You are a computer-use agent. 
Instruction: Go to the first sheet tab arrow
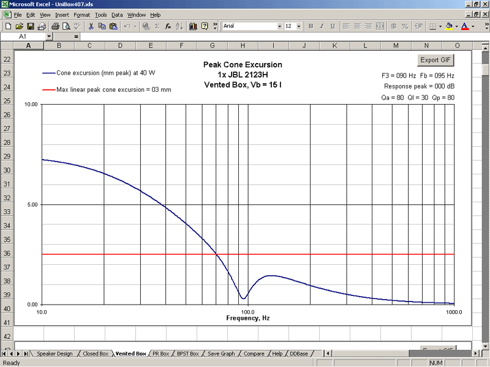4,354
